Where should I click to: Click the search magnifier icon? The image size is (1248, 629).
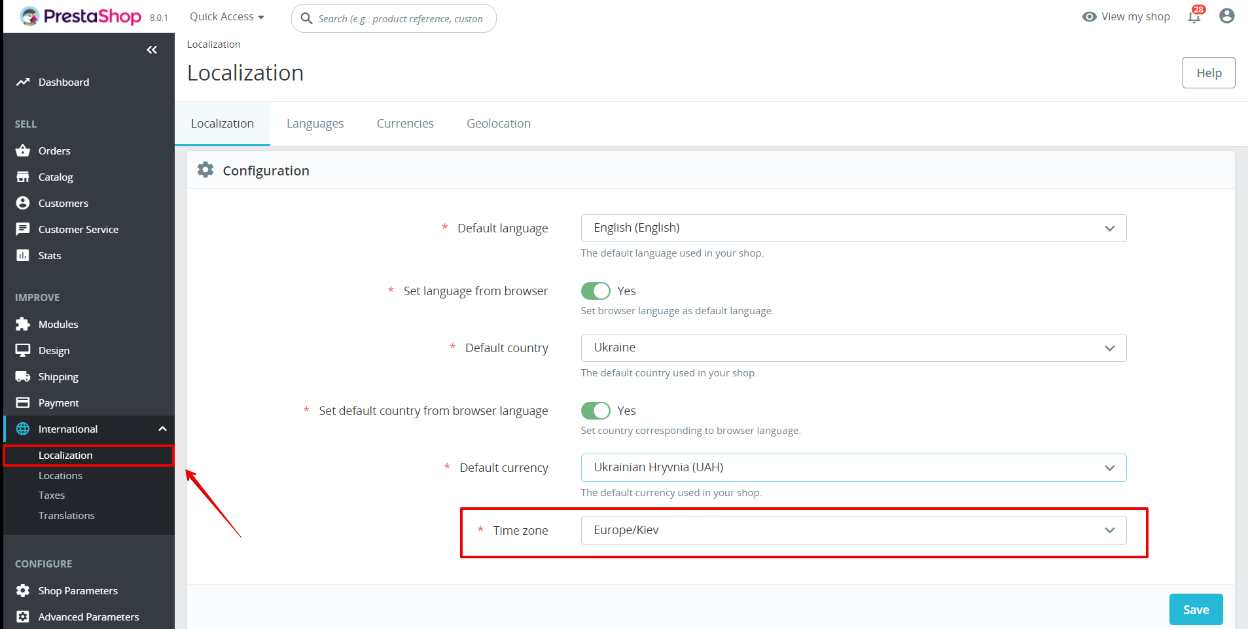click(x=306, y=18)
